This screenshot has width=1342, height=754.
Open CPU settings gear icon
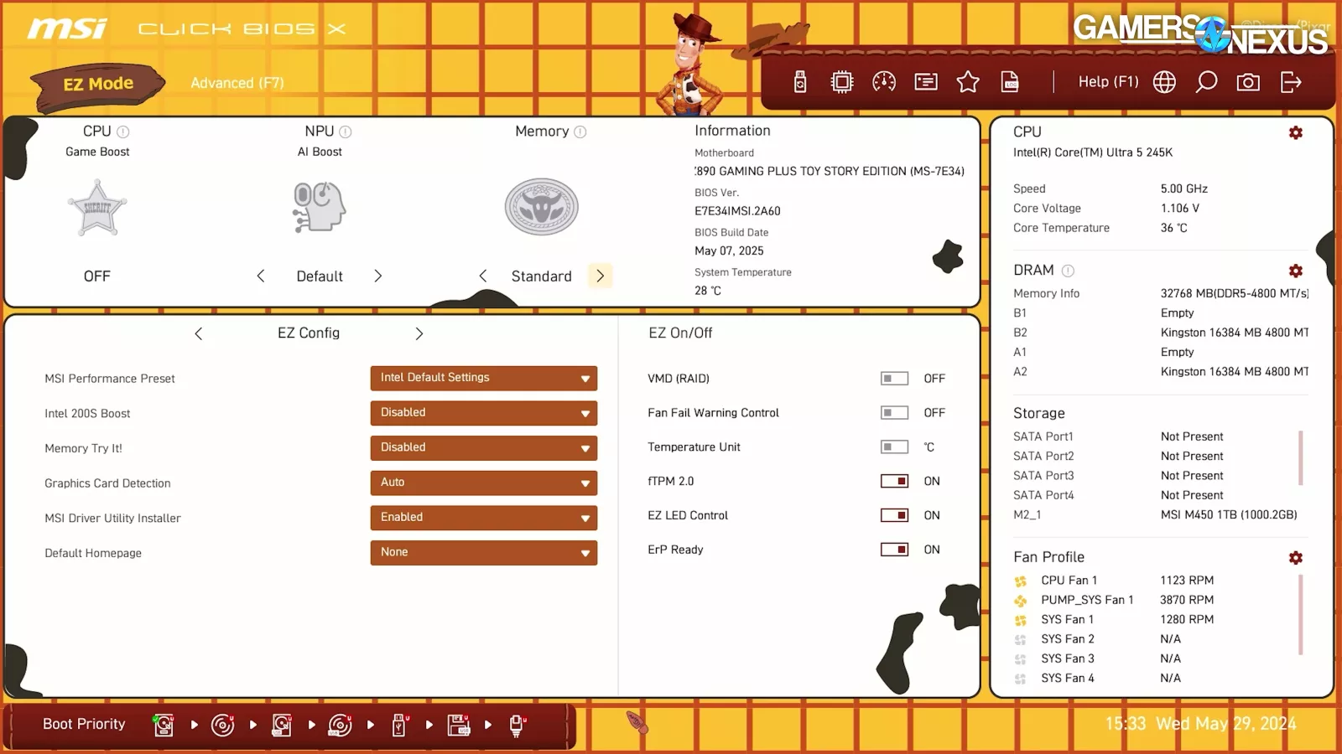pos(1295,133)
